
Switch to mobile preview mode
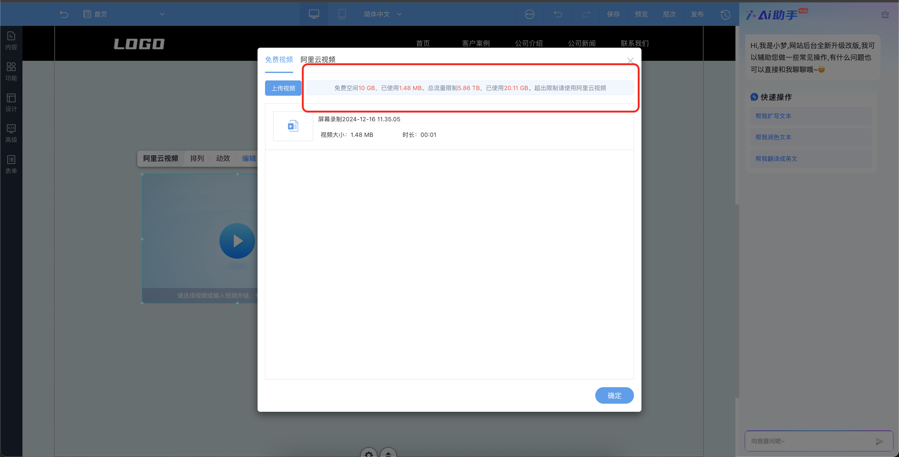click(342, 14)
